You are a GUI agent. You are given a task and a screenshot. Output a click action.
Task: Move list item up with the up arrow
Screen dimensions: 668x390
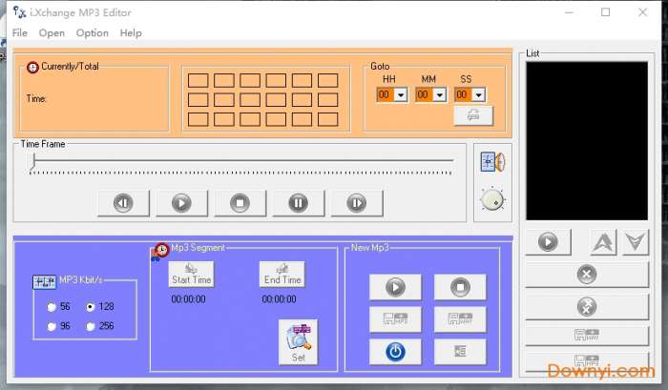point(603,242)
